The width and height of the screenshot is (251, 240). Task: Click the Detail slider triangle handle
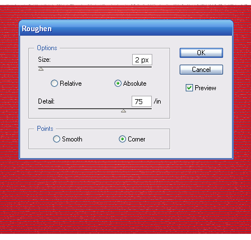coord(123,111)
